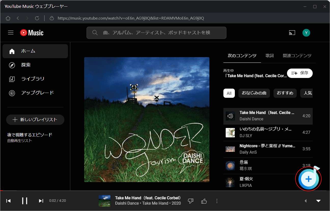330x211 pixels.
Task: Collapse the player page with down triangle
Action: pos(318,201)
